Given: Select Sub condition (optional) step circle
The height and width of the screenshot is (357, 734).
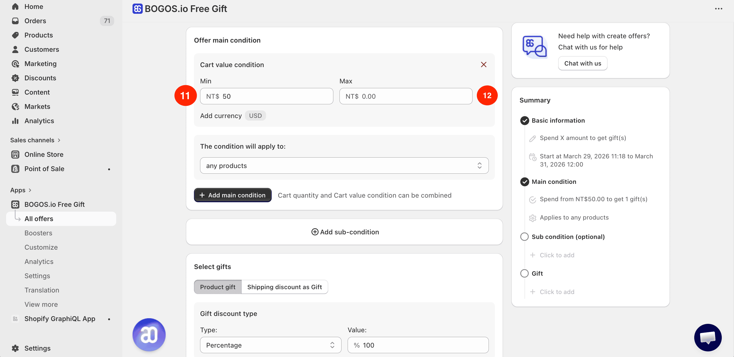Looking at the screenshot, I should [524, 237].
